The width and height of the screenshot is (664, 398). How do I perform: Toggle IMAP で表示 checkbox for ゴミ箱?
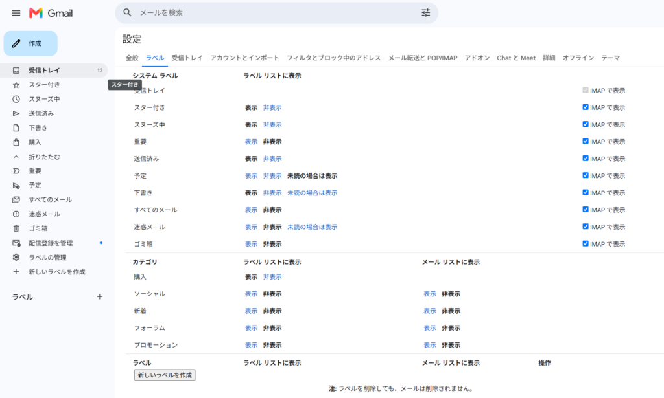(x=586, y=243)
